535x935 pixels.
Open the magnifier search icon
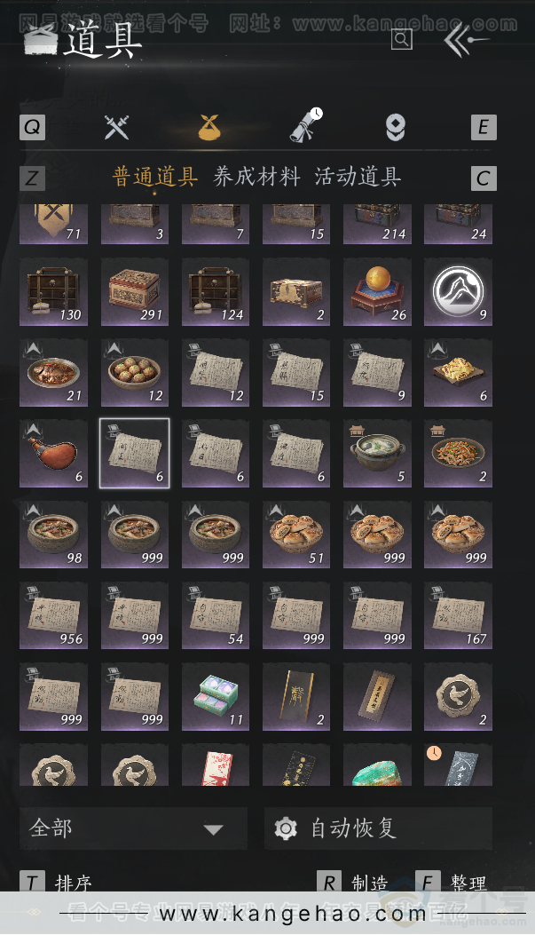coord(402,39)
